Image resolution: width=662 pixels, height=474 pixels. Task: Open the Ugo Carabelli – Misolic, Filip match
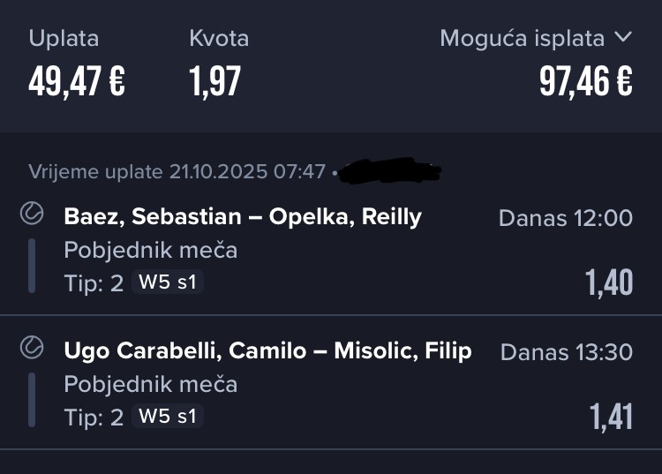pyautogui.click(x=267, y=350)
